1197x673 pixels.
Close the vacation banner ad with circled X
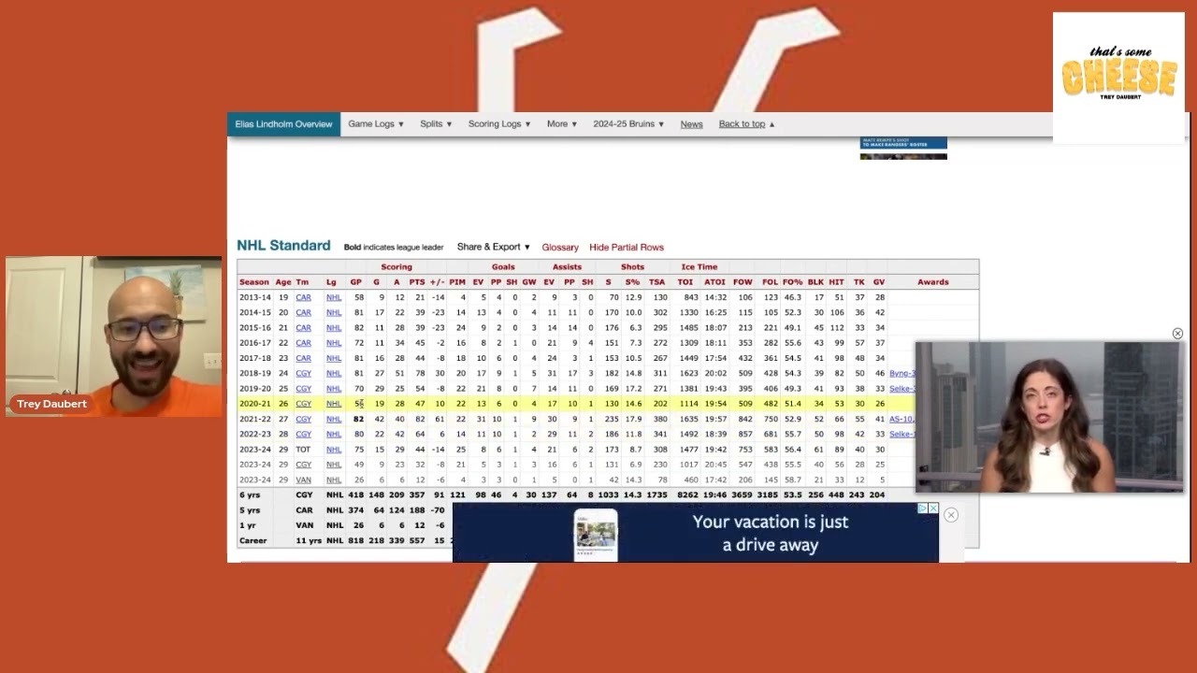(951, 515)
